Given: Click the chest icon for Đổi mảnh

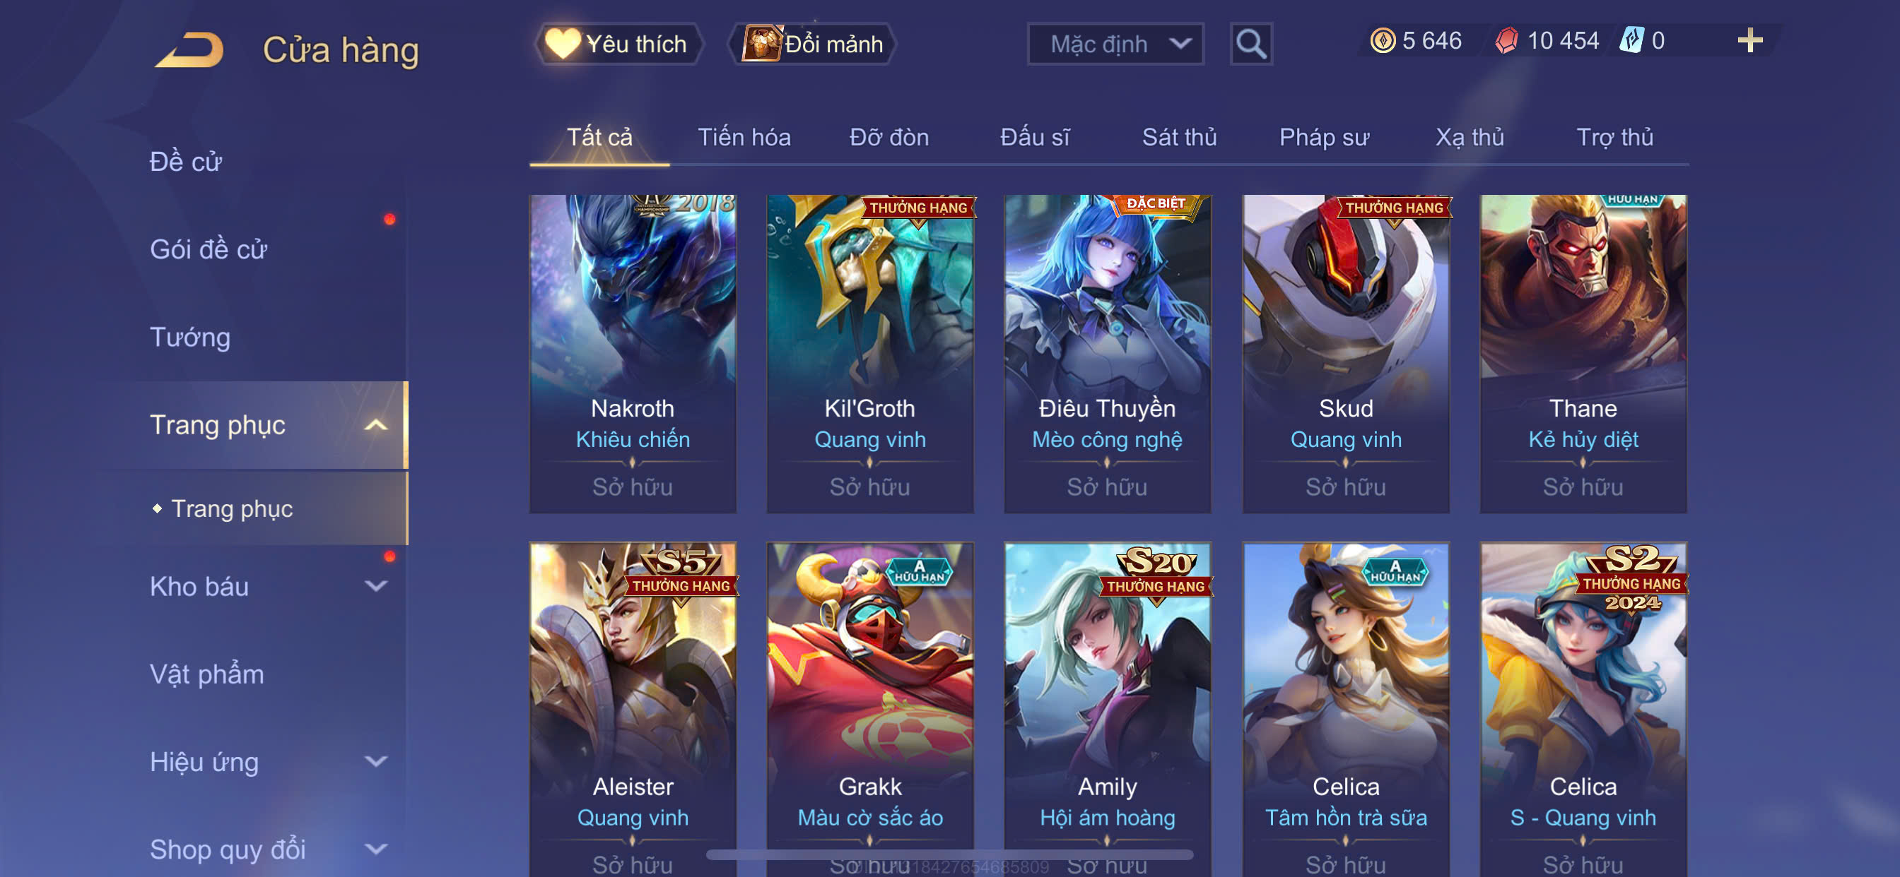Looking at the screenshot, I should point(761,44).
